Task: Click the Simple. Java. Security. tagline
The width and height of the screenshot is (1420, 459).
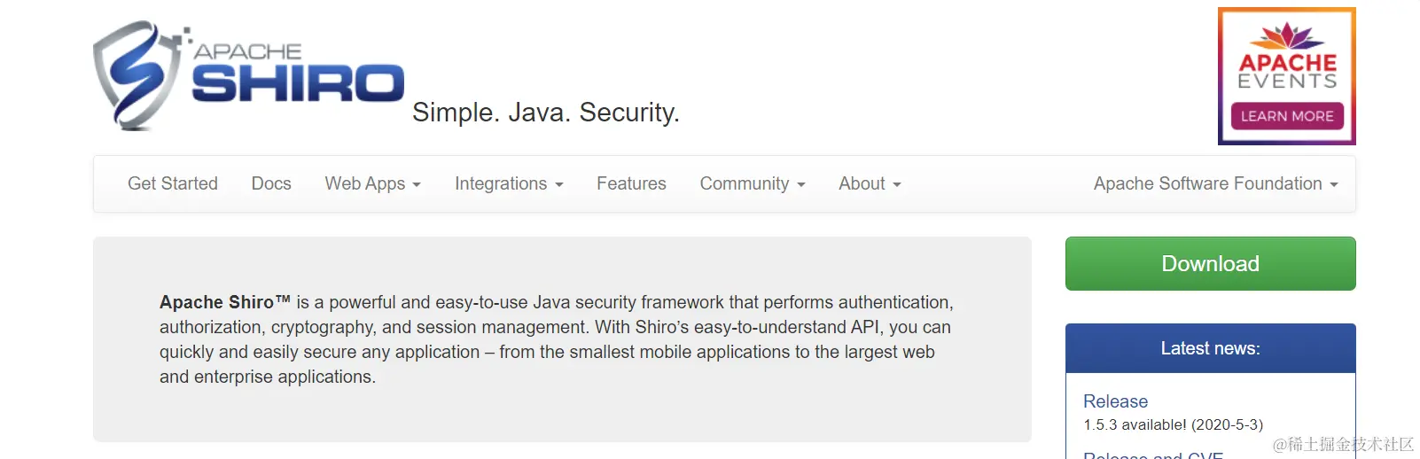Action: tap(545, 113)
